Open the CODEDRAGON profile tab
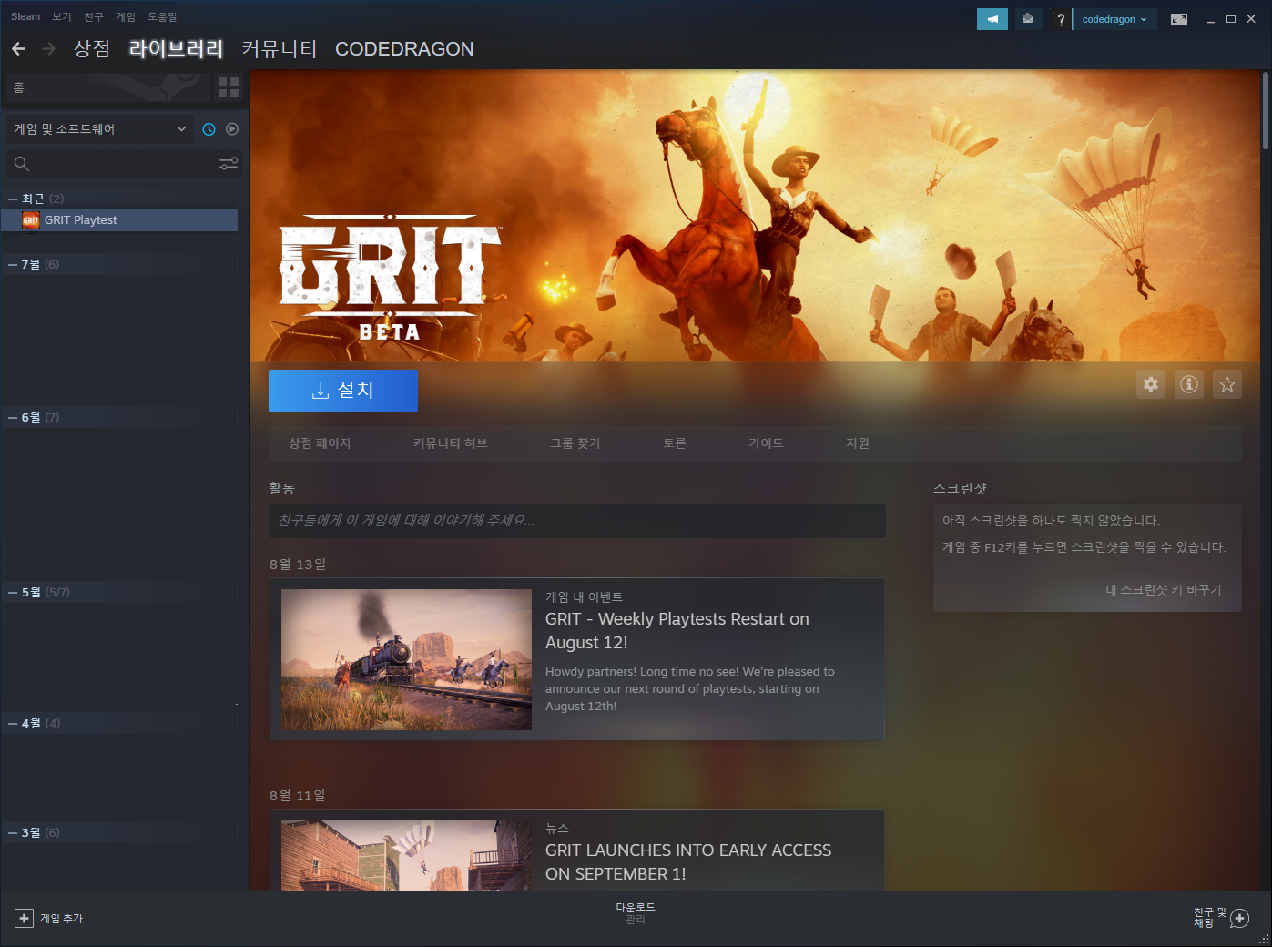This screenshot has height=947, width=1272. 404,49
